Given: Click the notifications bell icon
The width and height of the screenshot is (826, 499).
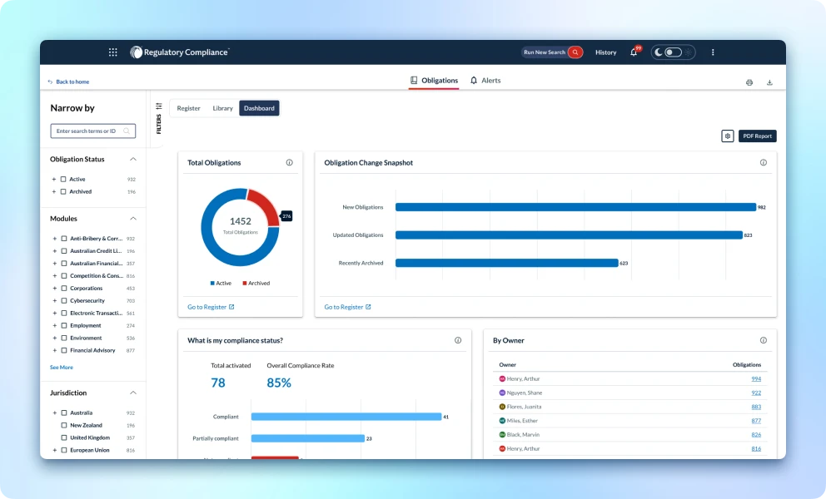Looking at the screenshot, I should [x=634, y=52].
